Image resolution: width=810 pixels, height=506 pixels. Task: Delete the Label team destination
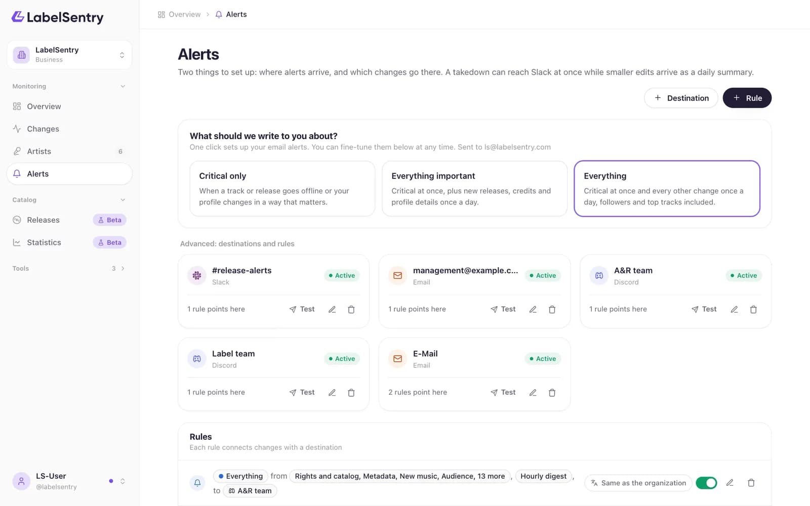[x=351, y=392]
